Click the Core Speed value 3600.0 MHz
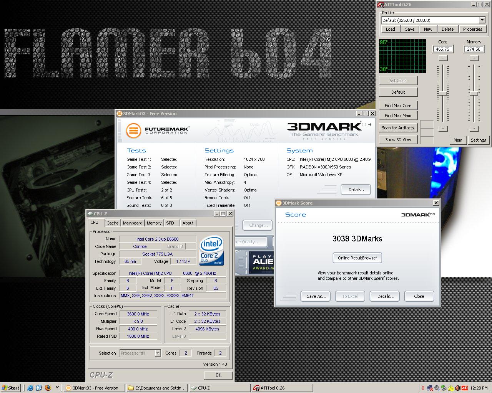 (x=138, y=314)
